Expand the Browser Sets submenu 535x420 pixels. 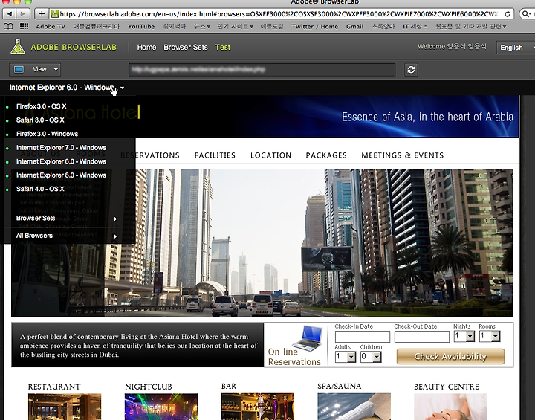[x=67, y=219]
